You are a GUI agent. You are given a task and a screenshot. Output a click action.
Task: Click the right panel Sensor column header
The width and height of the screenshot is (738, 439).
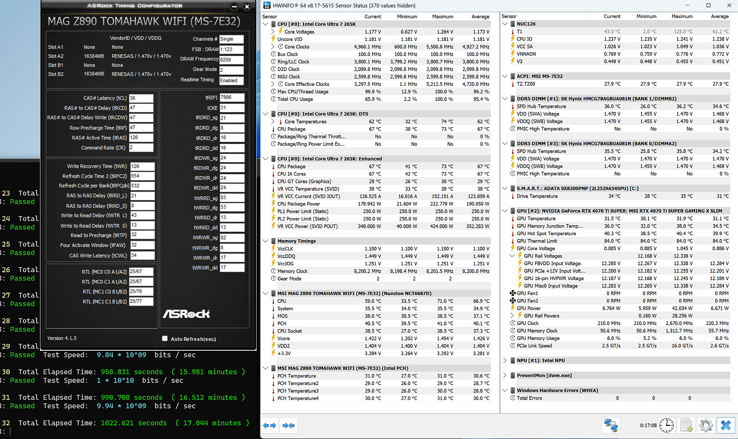coord(509,17)
